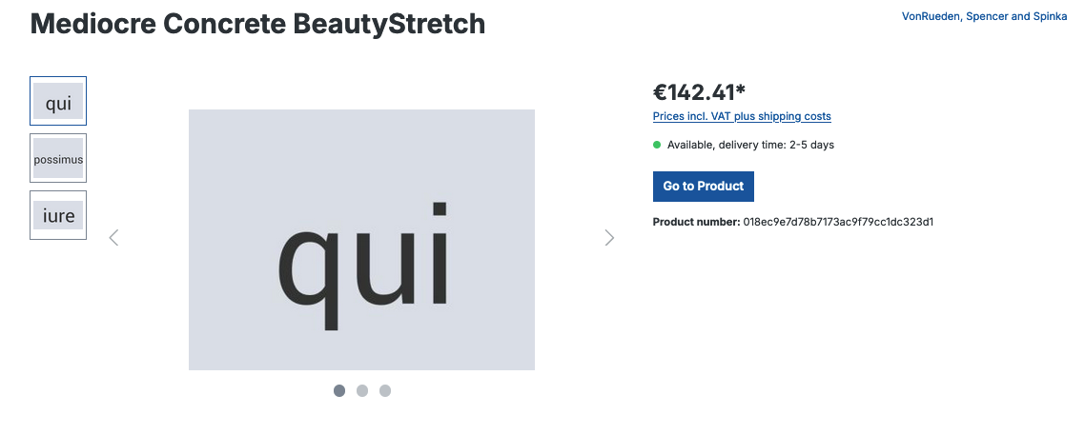Jump to the third gallery dot

click(385, 391)
